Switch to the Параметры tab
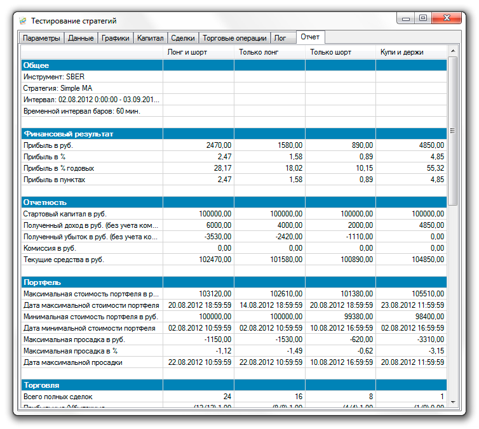The height and width of the screenshot is (429, 479). (41, 38)
